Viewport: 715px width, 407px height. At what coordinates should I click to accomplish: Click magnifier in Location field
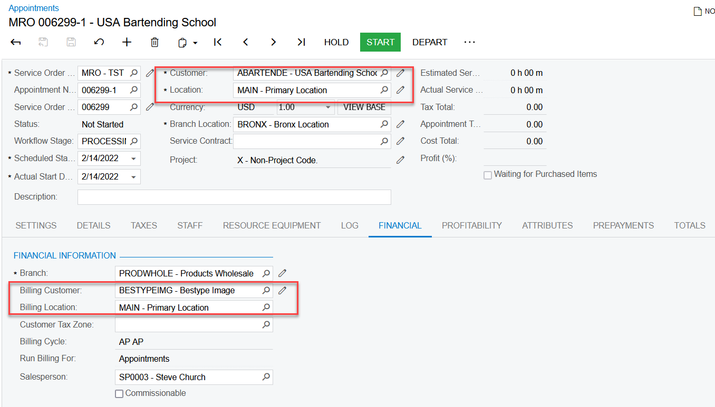384,90
